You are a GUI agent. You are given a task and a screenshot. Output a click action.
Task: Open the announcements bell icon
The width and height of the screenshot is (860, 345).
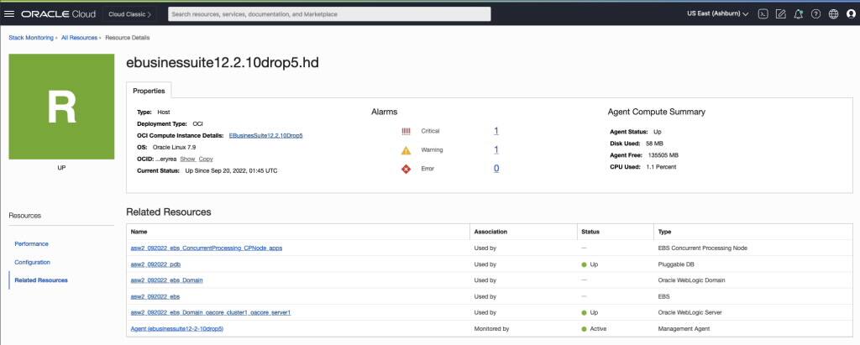point(798,14)
